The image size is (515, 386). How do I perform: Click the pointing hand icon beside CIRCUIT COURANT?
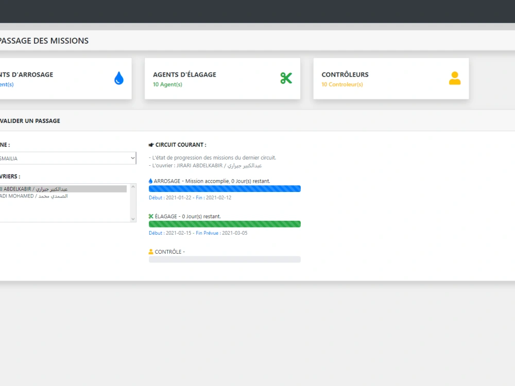[x=151, y=145]
